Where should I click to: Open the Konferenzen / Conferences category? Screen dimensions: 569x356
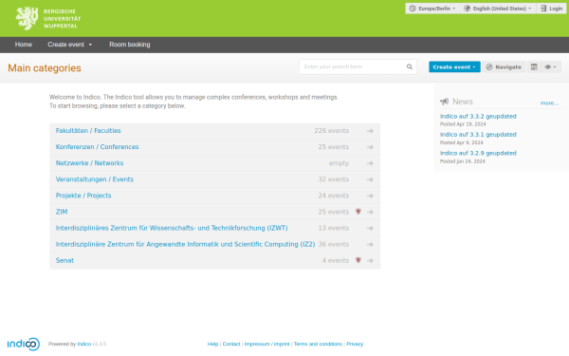coord(98,147)
